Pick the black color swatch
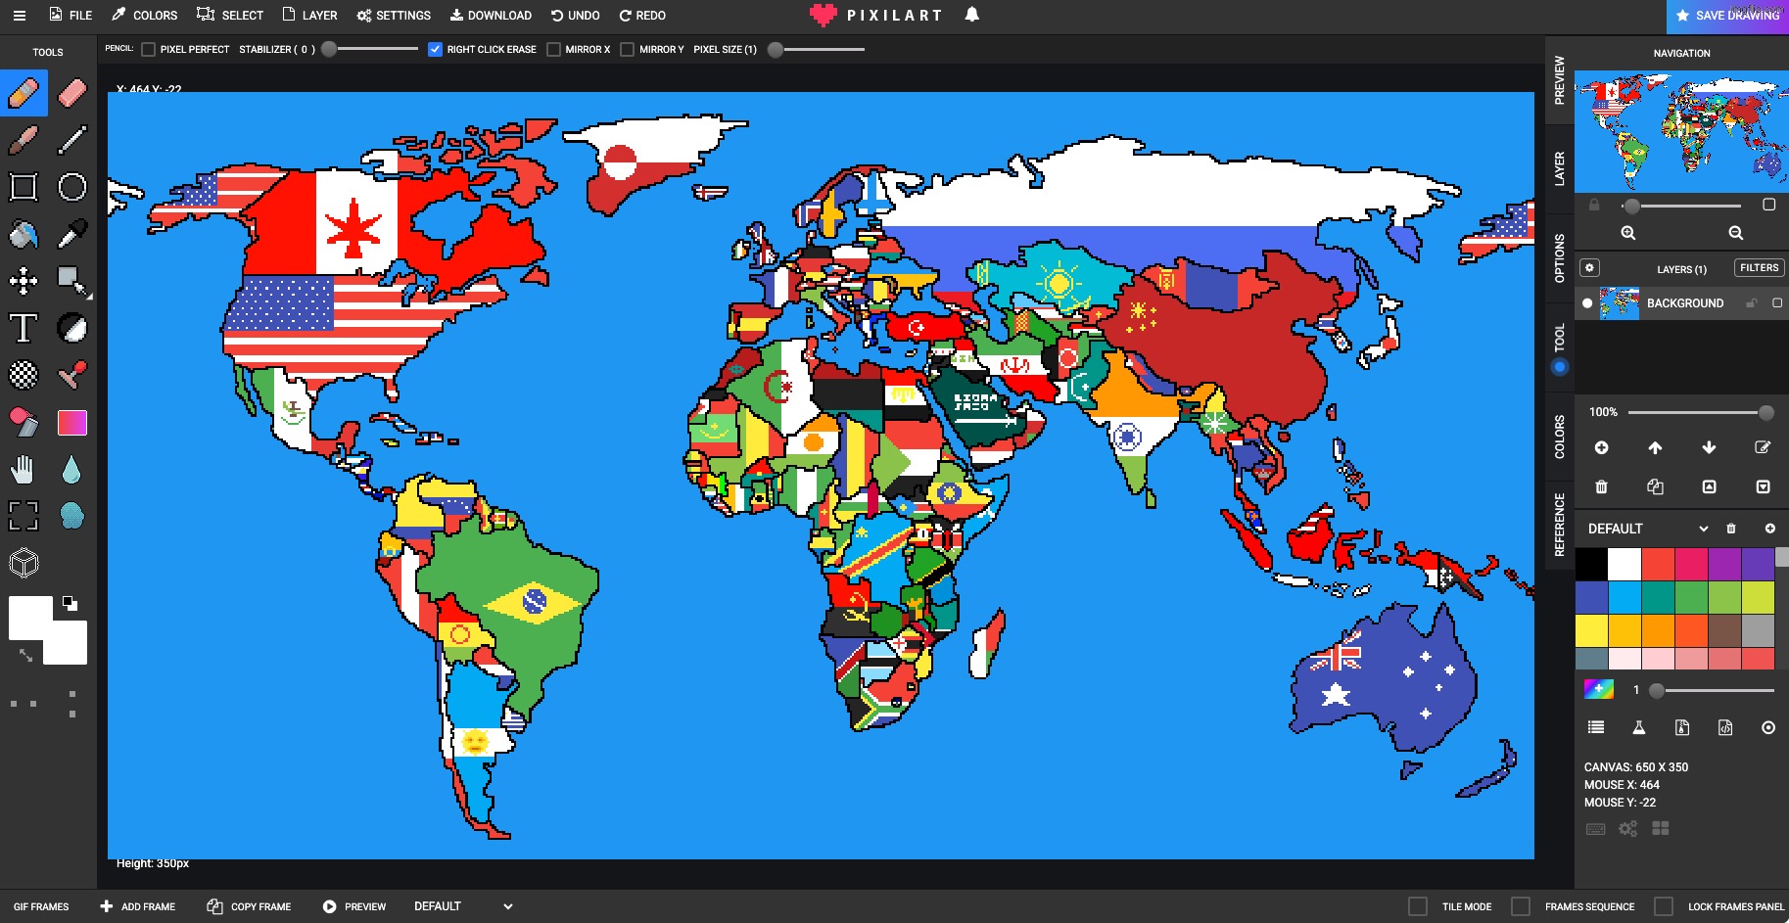 point(1591,564)
